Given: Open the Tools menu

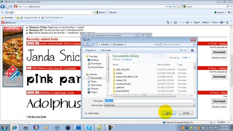Looking at the screenshot, I should click(215, 23).
